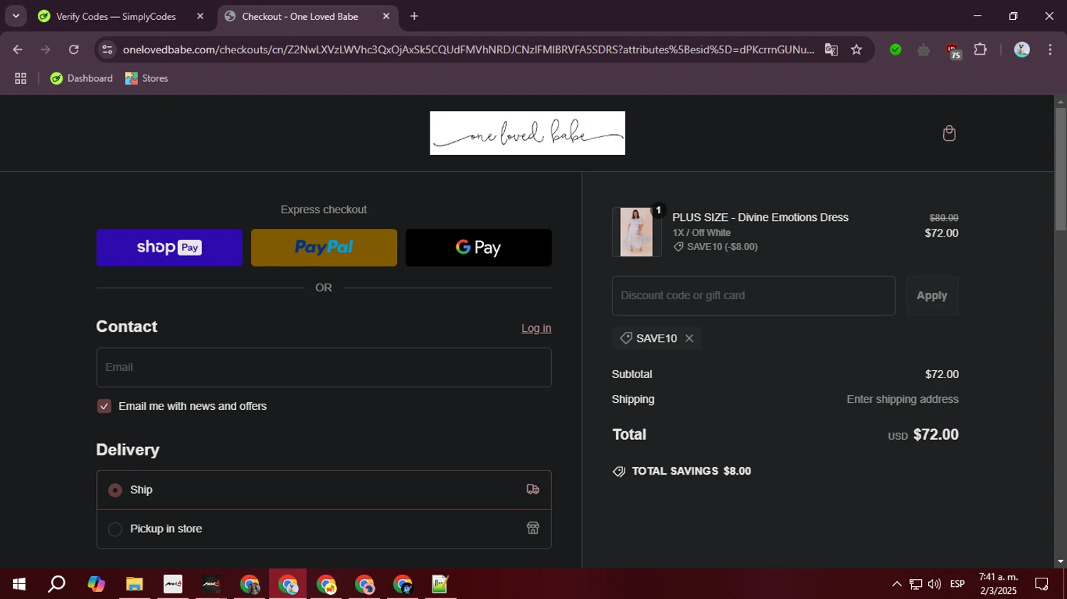Open volume control in system tray

pyautogui.click(x=935, y=584)
